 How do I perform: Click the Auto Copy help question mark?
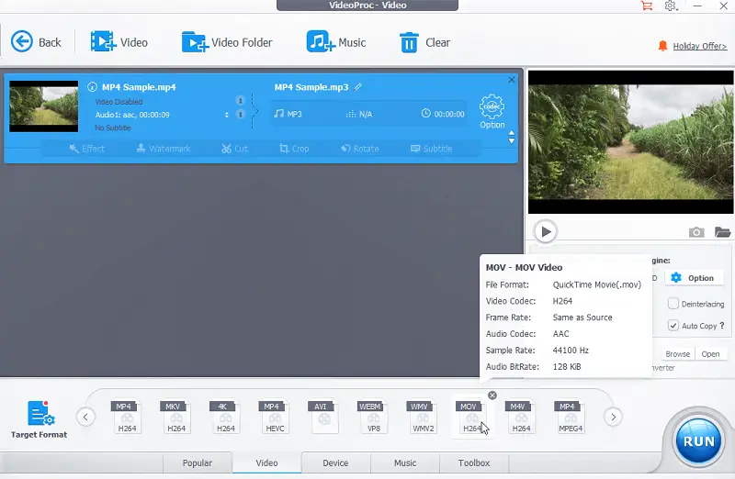click(722, 325)
